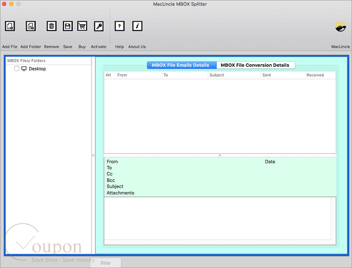Click the Add File label
The width and height of the screenshot is (352, 268).
[x=10, y=46]
